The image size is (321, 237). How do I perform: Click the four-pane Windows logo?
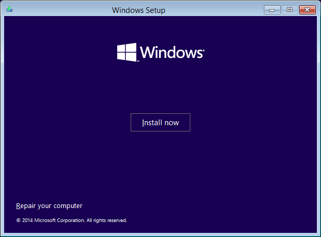[127, 52]
